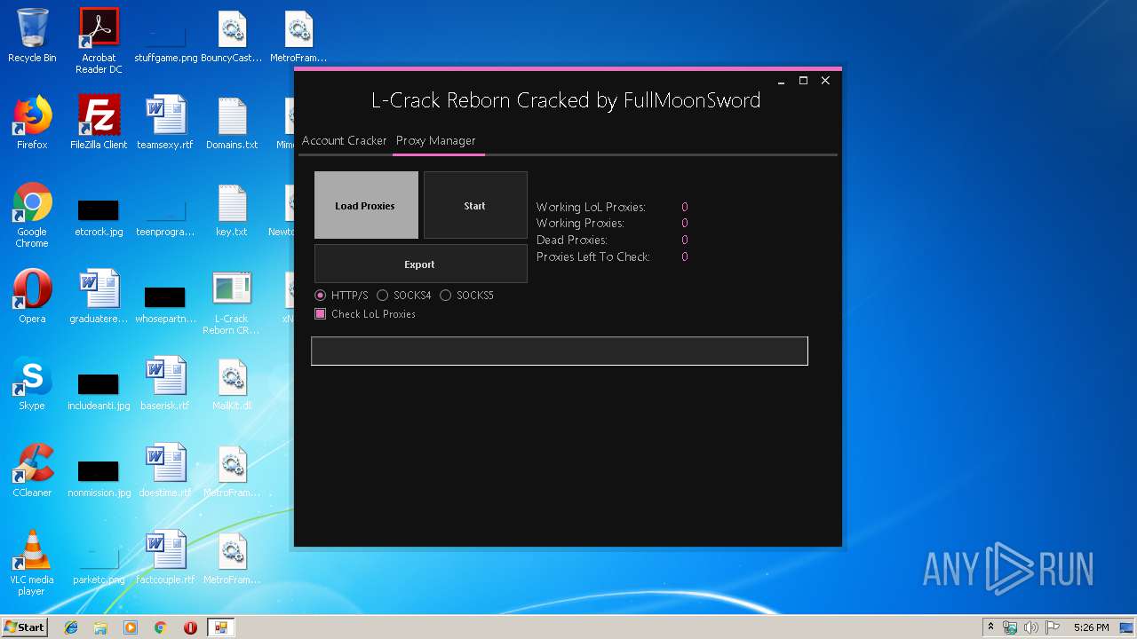Open Internet Explorer from the taskbar
The image size is (1137, 639).
71,627
